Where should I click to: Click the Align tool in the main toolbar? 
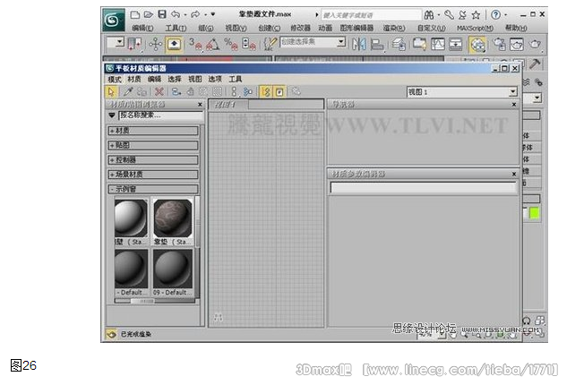(x=377, y=45)
